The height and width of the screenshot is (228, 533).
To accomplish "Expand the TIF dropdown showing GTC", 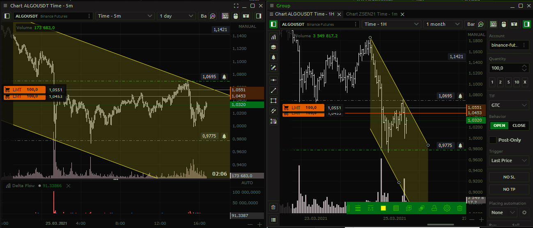I will pyautogui.click(x=509, y=105).
